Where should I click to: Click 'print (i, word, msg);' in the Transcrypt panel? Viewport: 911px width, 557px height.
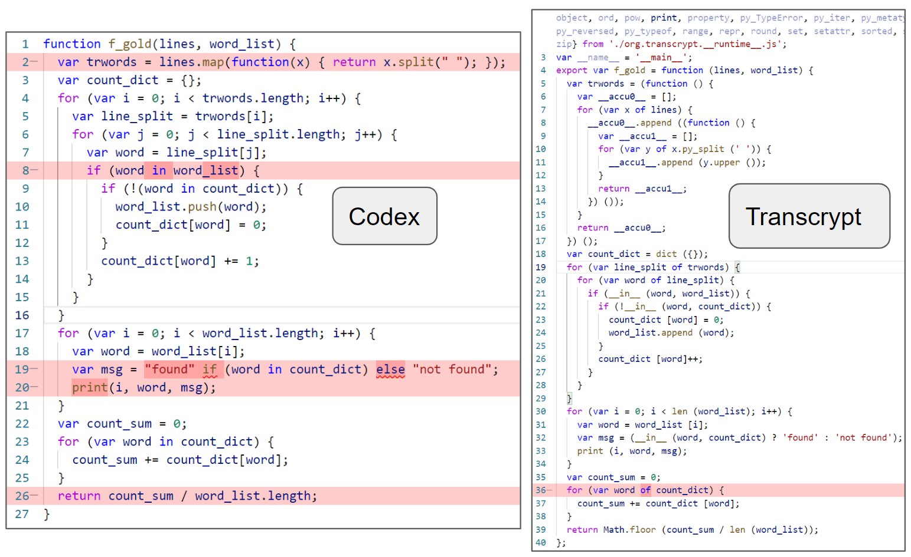point(632,451)
